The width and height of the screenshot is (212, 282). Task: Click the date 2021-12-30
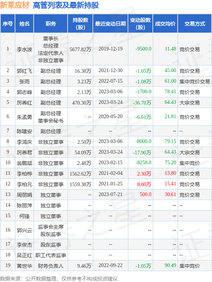point(110,70)
